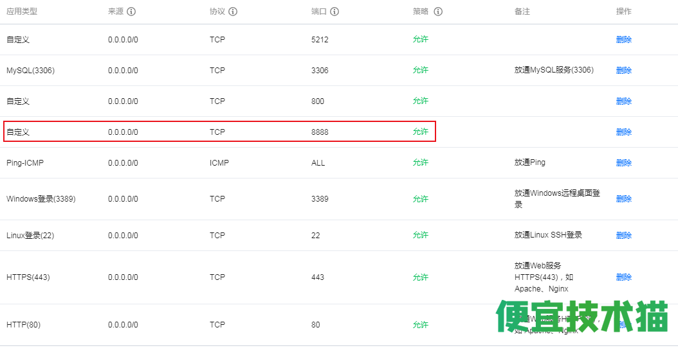Click info icon next to 策略 header

(x=438, y=12)
